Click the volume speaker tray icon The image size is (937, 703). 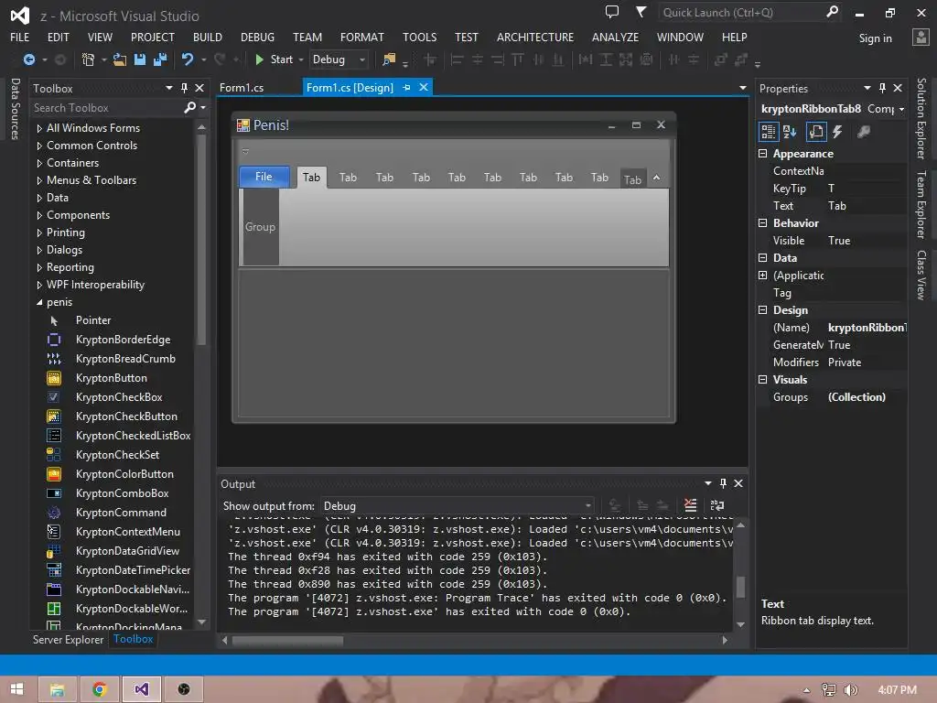(x=850, y=690)
